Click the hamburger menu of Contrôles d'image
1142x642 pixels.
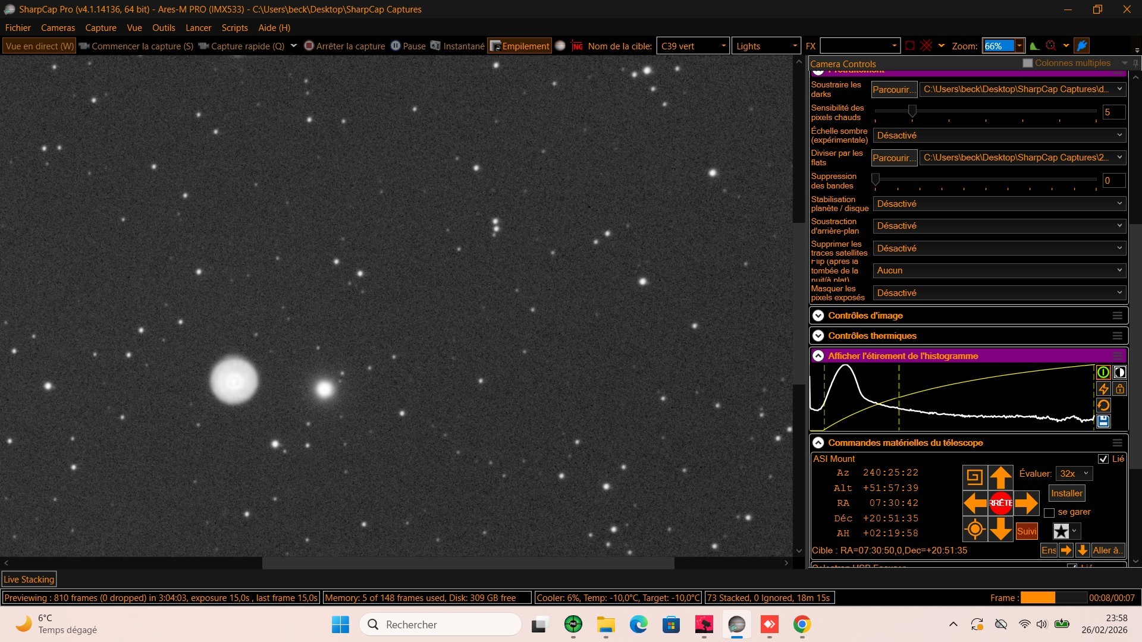click(x=1118, y=316)
